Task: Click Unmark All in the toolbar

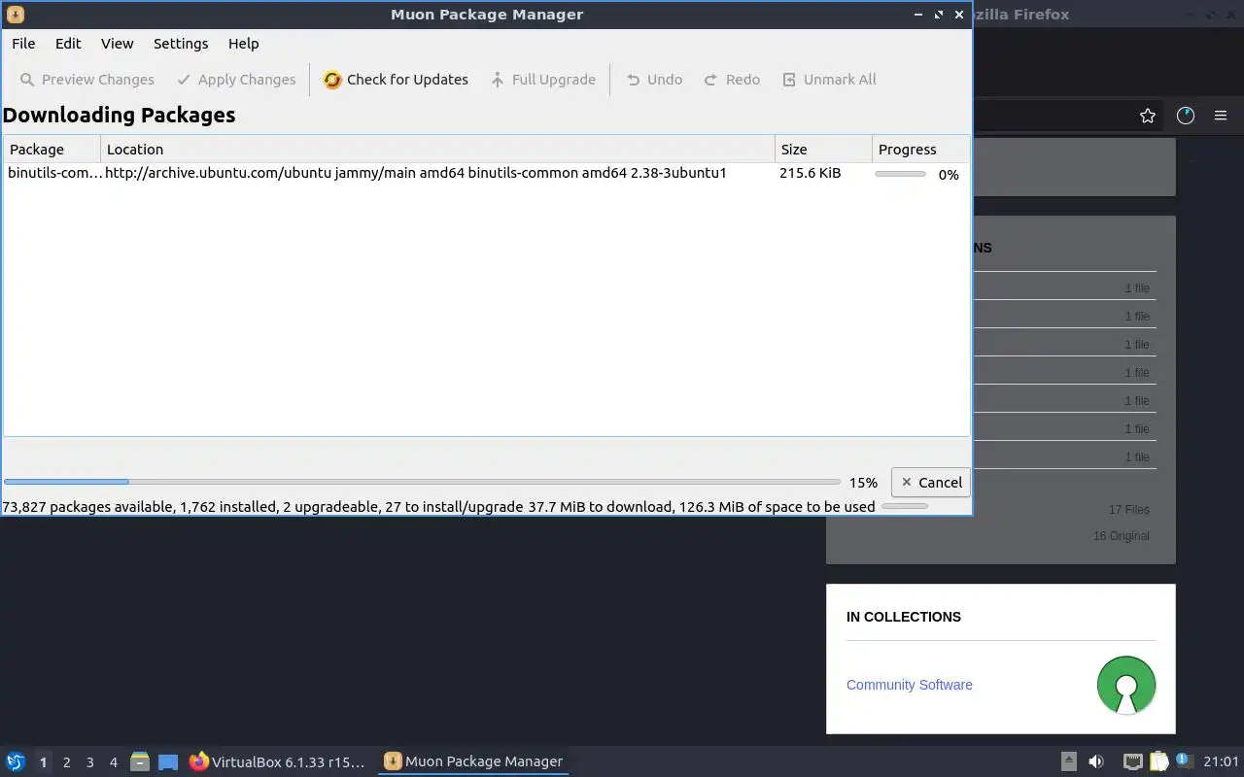Action: (829, 80)
